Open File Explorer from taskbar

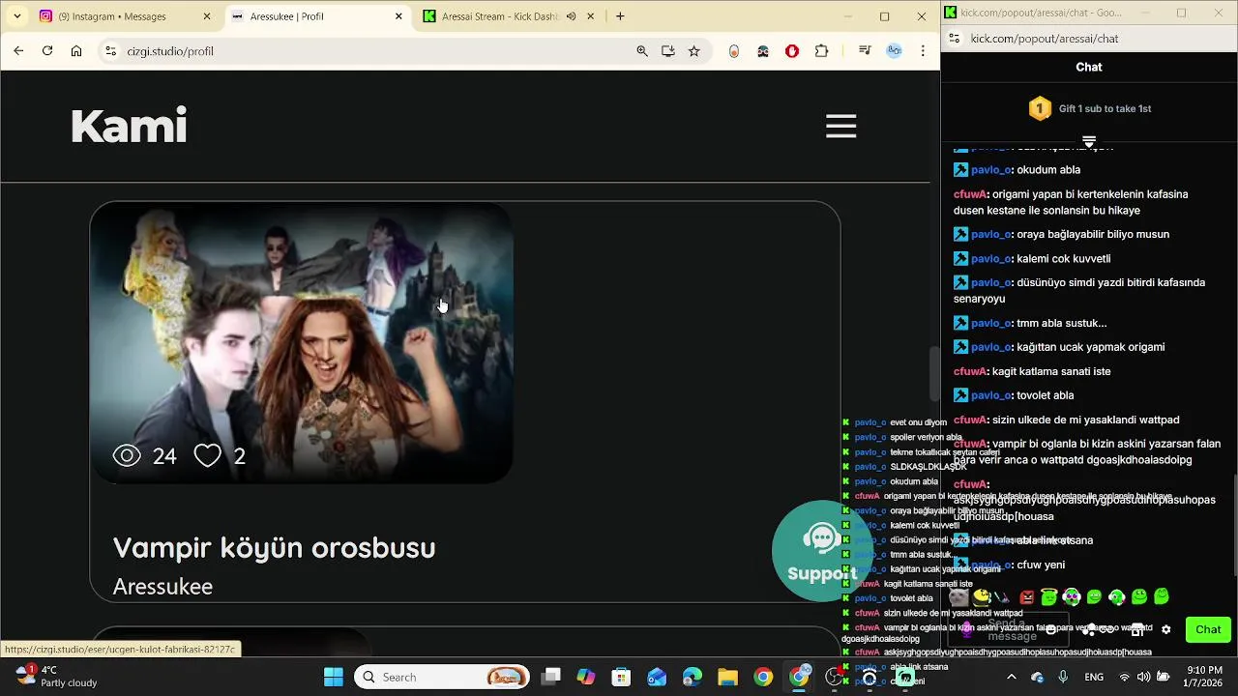click(727, 677)
